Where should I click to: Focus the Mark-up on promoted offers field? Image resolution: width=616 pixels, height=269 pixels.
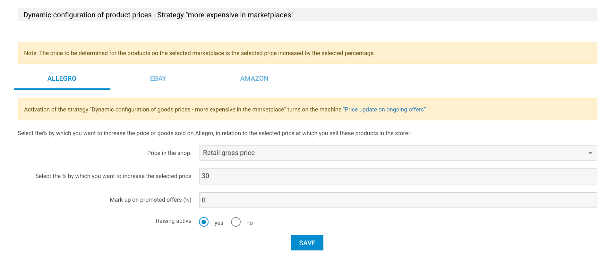tap(398, 200)
